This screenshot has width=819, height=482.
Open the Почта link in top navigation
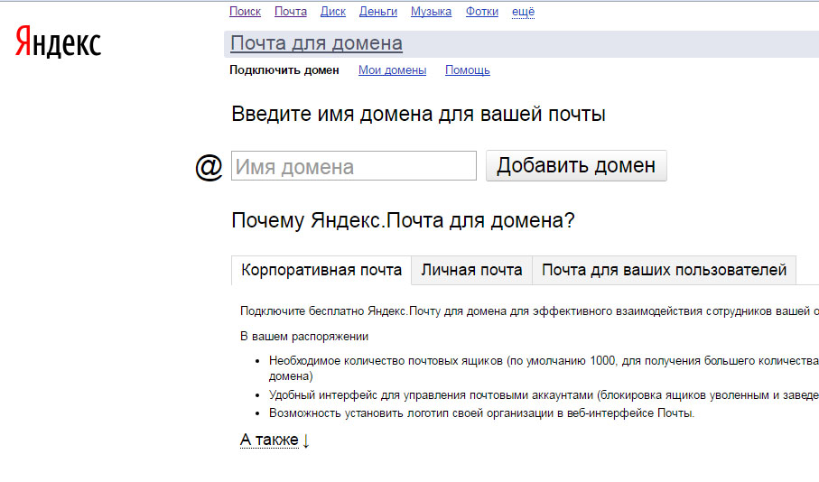point(291,11)
